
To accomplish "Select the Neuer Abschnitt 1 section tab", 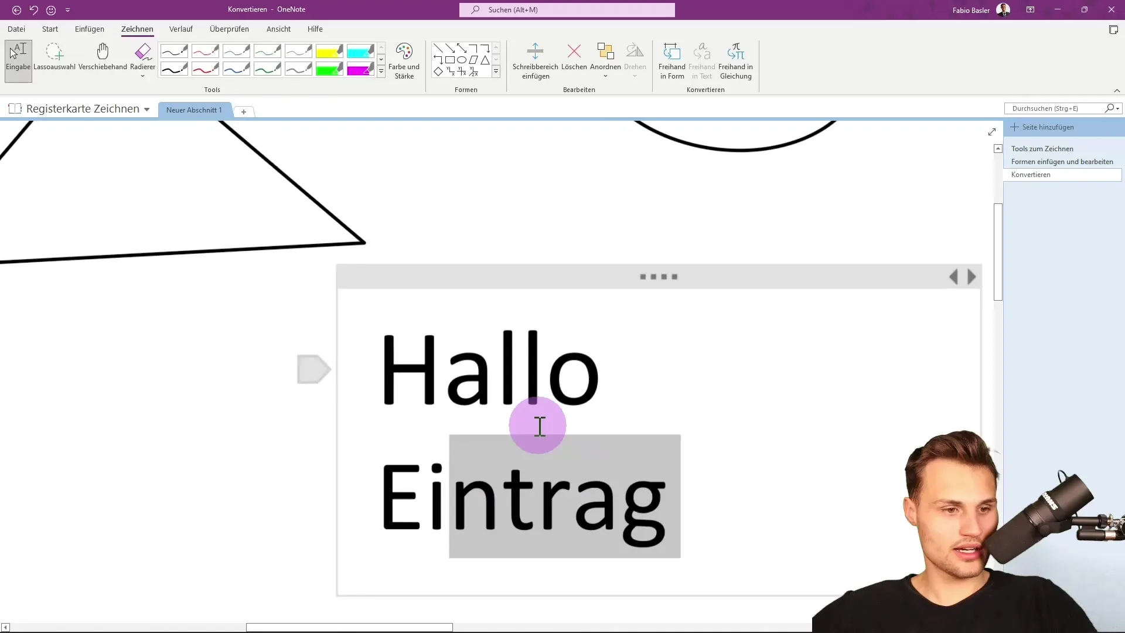I will tap(194, 110).
